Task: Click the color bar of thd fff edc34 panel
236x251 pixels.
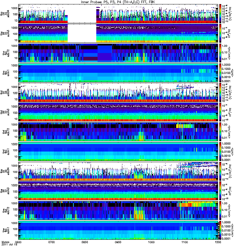Action: click(x=220, y=92)
